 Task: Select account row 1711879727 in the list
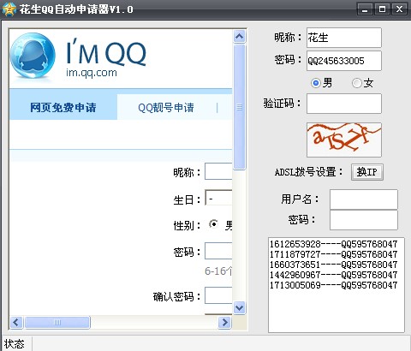333,254
